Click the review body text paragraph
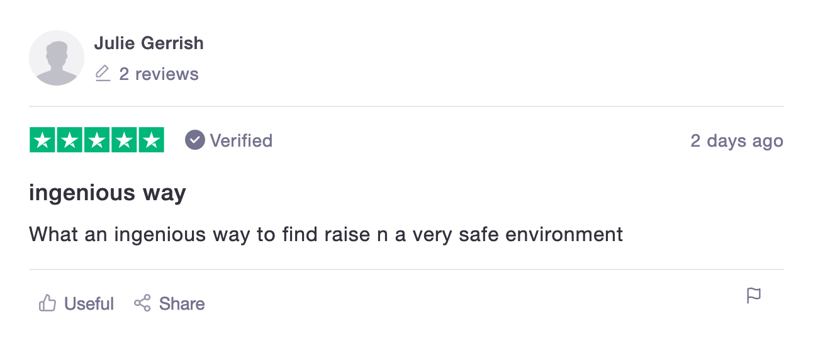 click(326, 235)
